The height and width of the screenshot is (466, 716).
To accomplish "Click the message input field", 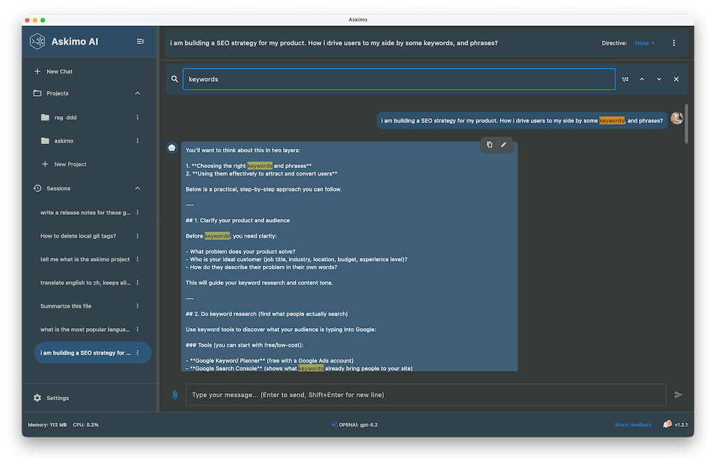I will [425, 395].
